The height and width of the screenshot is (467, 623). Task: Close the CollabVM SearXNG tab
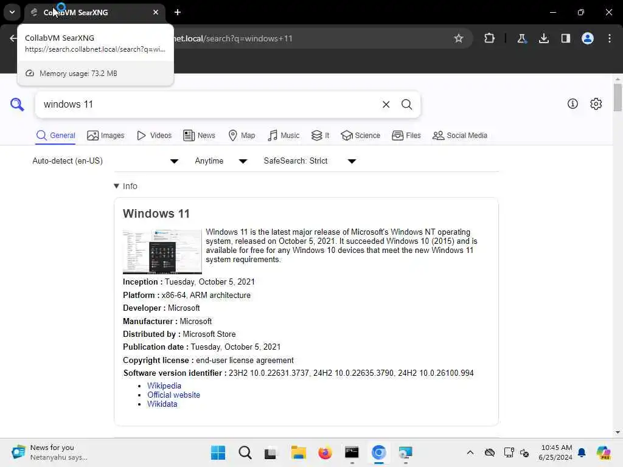[x=156, y=12]
